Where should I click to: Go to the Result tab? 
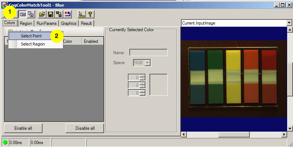click(x=86, y=23)
